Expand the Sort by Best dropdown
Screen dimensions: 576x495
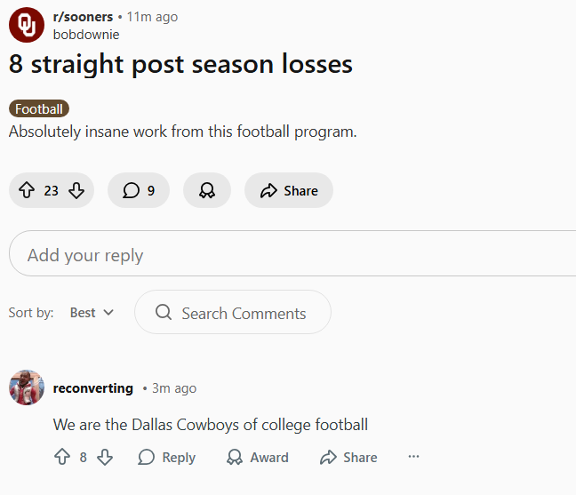[x=92, y=313]
